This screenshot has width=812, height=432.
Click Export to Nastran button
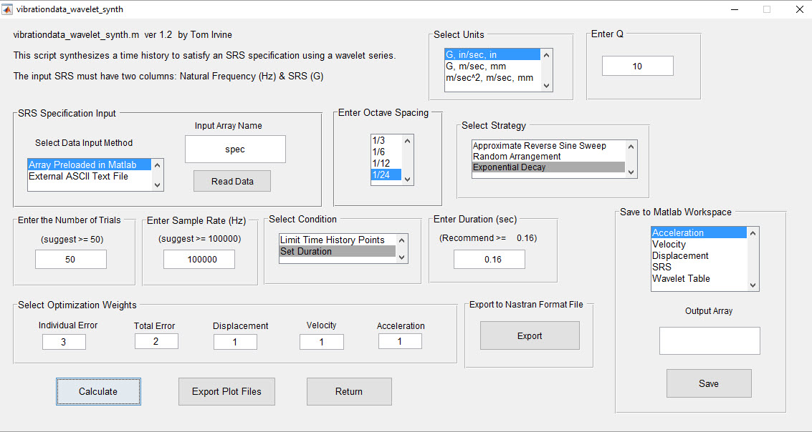[x=530, y=335]
